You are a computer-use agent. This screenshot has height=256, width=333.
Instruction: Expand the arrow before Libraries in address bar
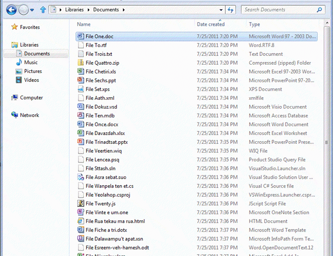point(61,10)
